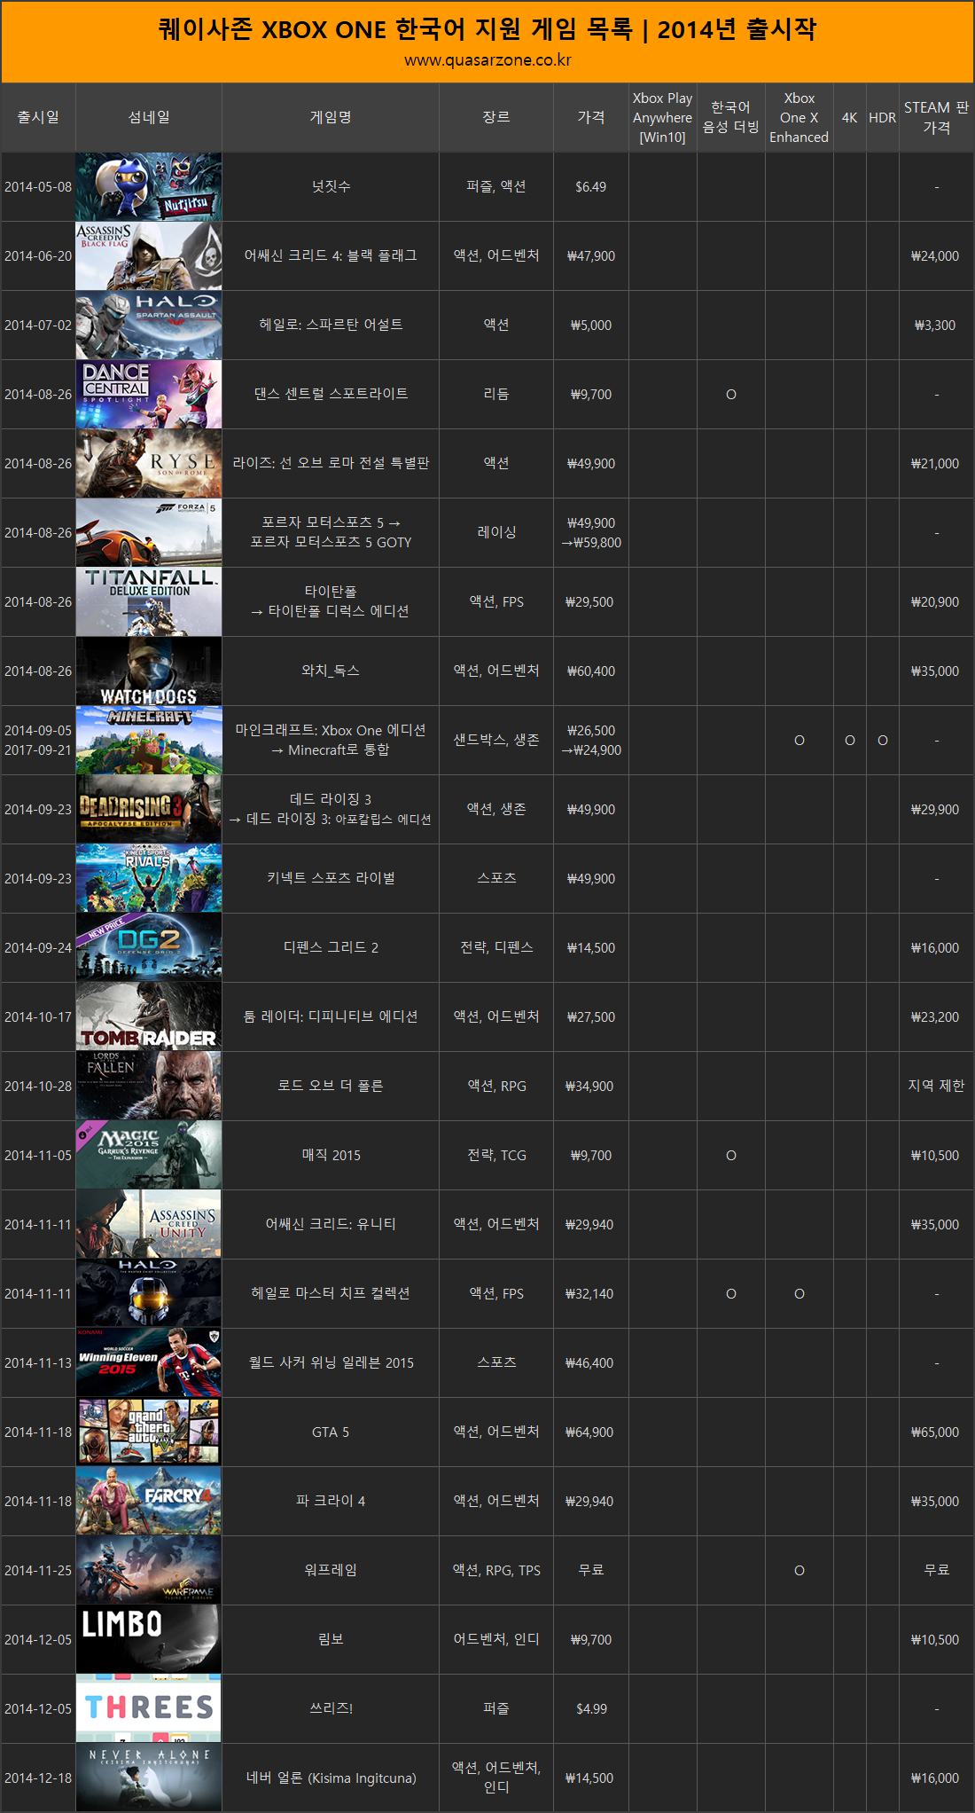This screenshot has height=1813, width=975.
Task: Click the 출시일 column header
Action: 38,117
